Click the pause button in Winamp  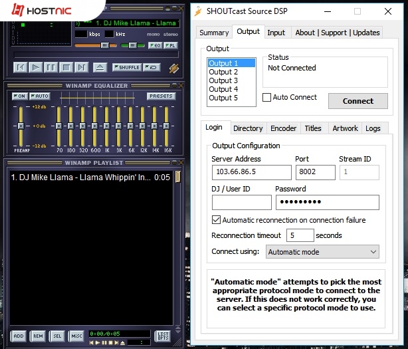[x=51, y=67]
